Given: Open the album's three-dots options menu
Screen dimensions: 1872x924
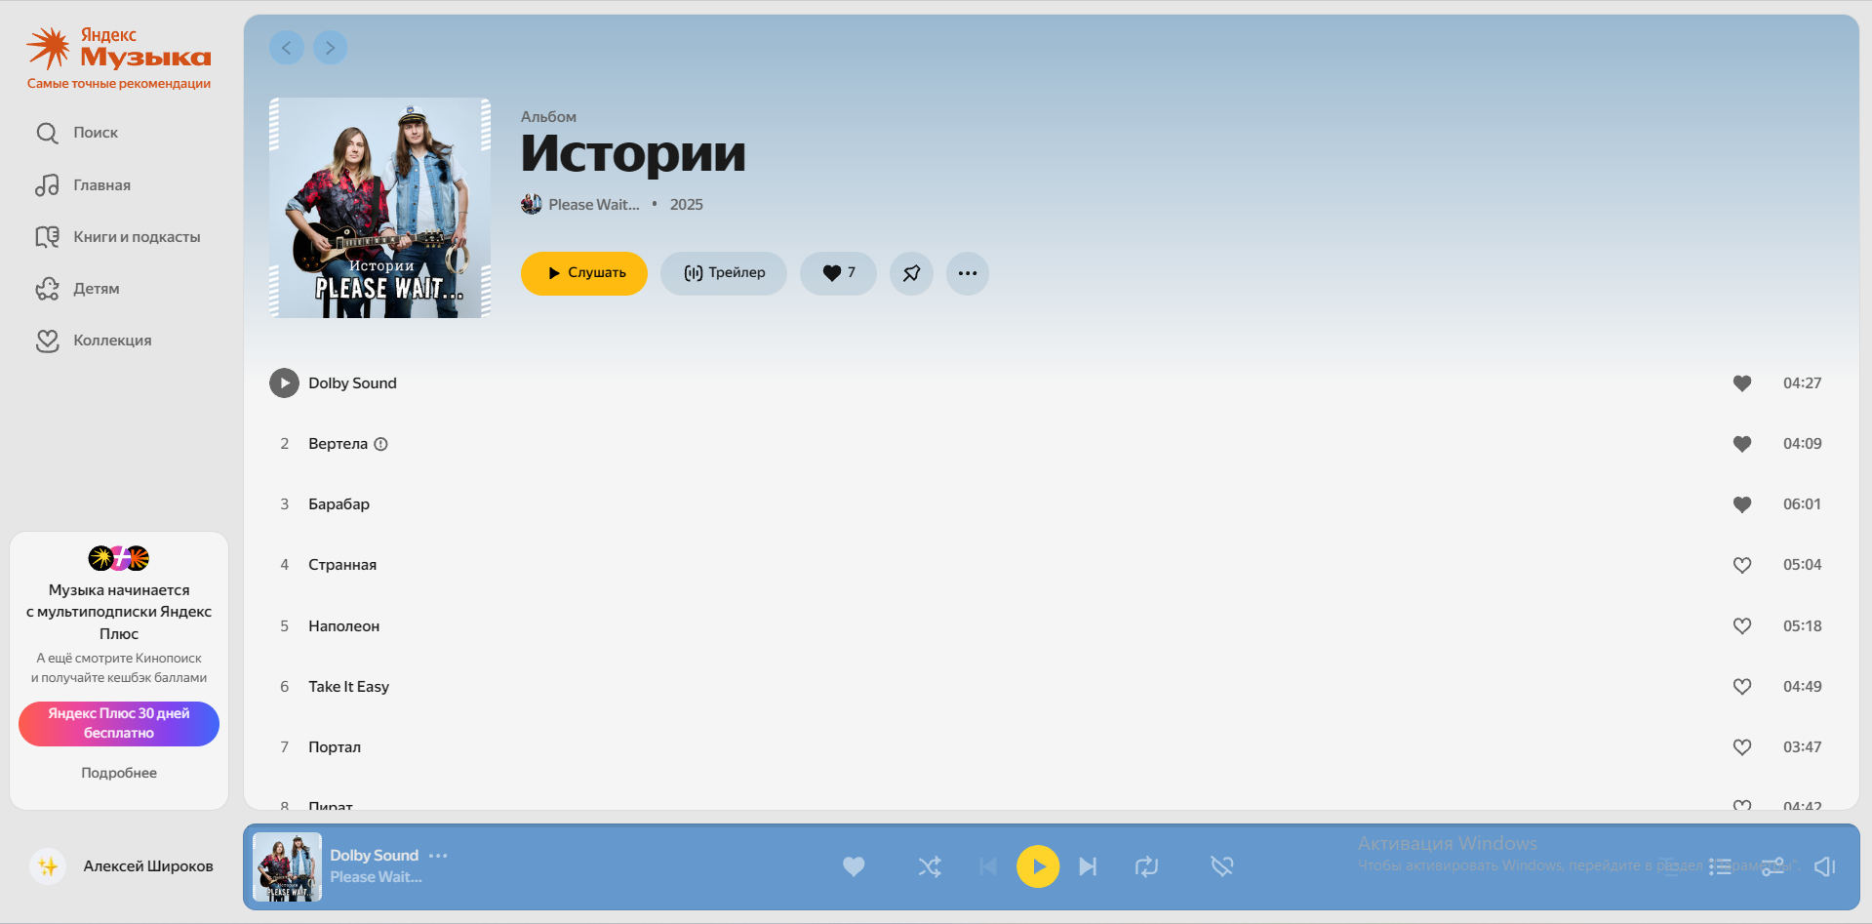Looking at the screenshot, I should [x=967, y=273].
